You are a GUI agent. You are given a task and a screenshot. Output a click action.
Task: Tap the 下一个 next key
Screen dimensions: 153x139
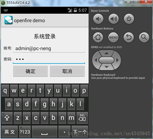tap(80, 132)
